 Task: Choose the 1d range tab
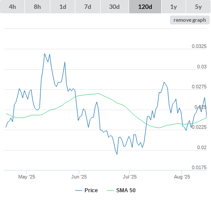63,7
